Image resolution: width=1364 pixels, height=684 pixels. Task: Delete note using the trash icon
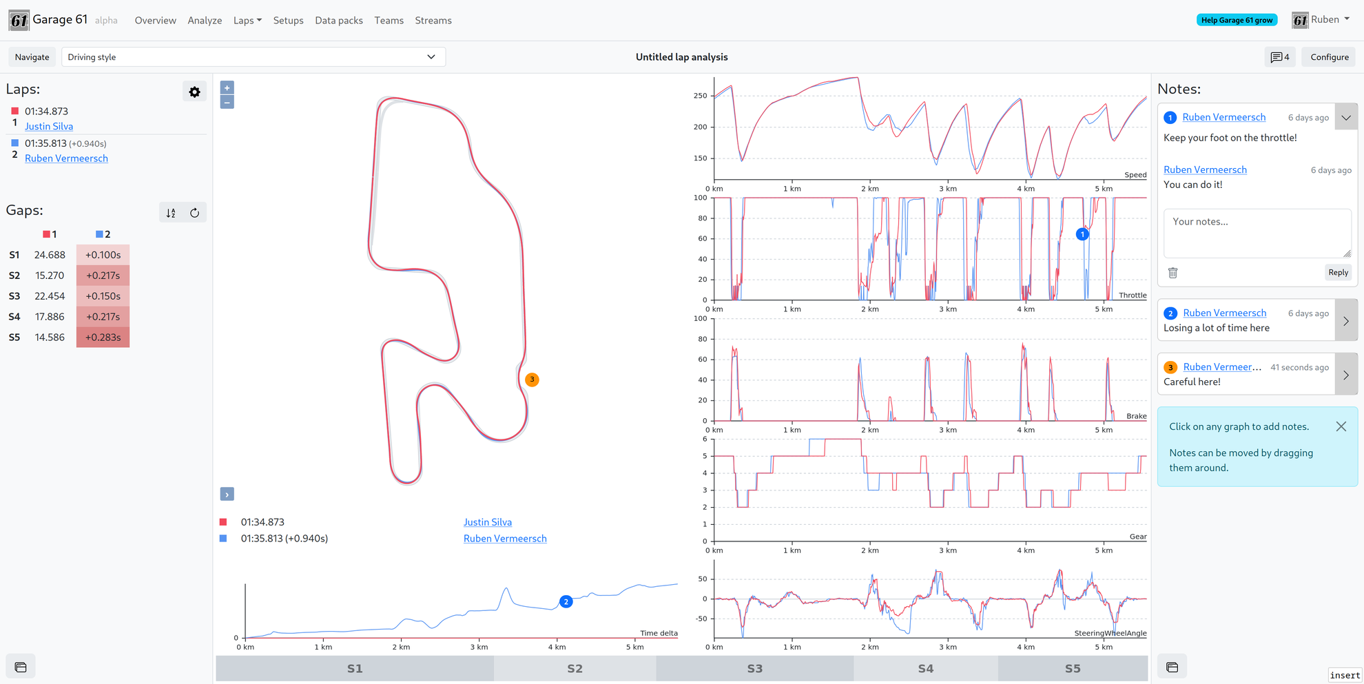click(1172, 273)
